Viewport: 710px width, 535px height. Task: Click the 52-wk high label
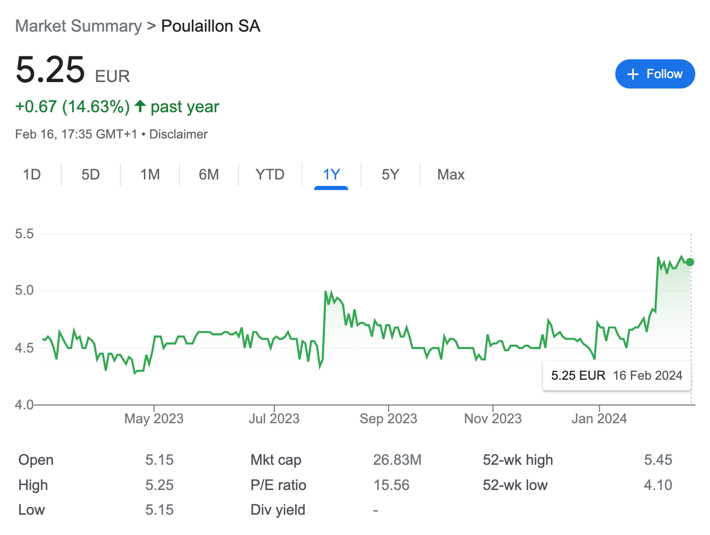coord(518,460)
